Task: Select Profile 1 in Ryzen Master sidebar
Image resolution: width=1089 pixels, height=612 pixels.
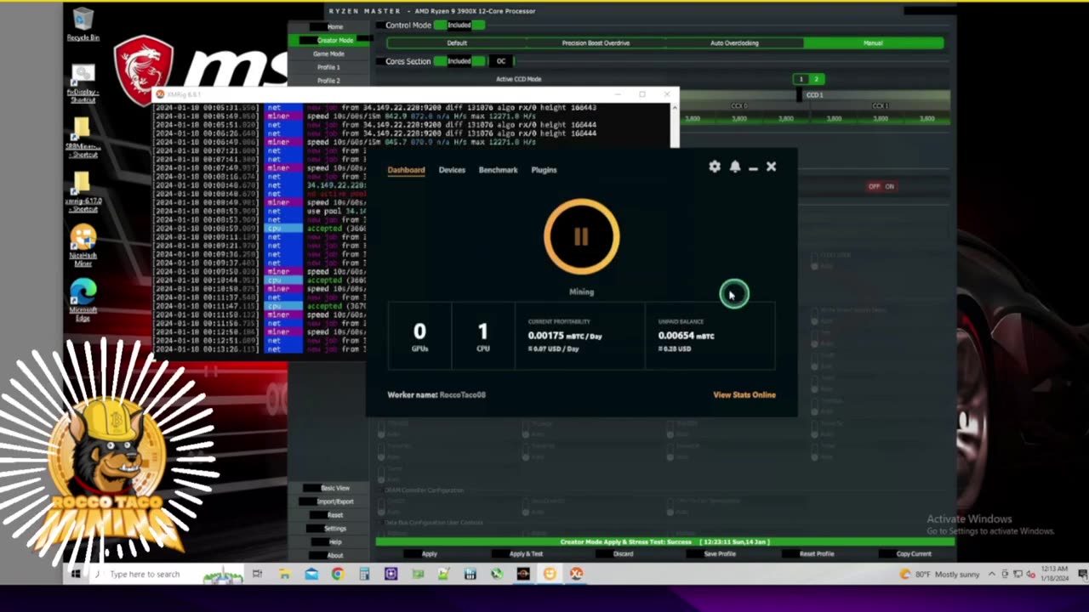Action: (328, 67)
